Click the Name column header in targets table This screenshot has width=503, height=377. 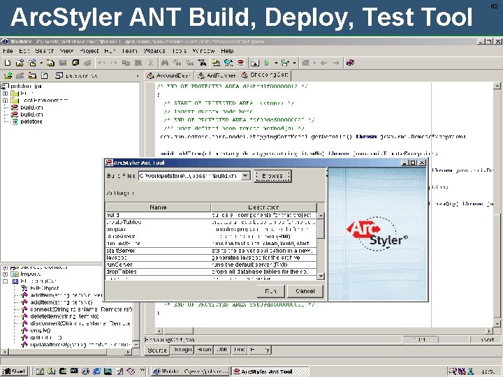(x=158, y=207)
